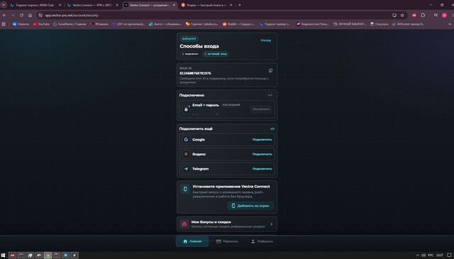Click the АККАУНТ badge
Viewport: 454px width, 259px height.
[189, 38]
